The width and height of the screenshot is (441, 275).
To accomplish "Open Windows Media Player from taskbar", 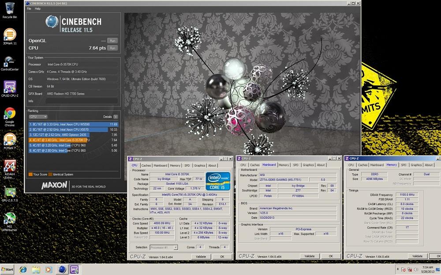I will (x=49, y=270).
